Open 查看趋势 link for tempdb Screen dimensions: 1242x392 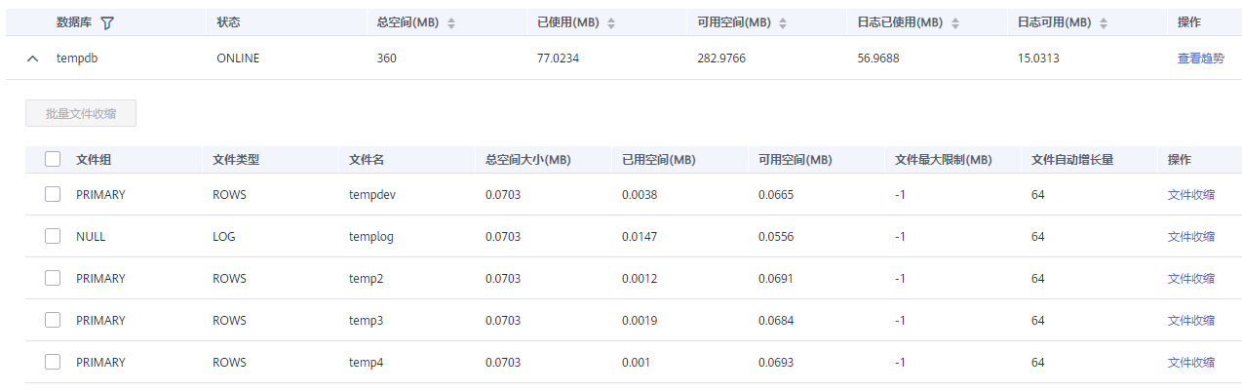click(x=1201, y=59)
